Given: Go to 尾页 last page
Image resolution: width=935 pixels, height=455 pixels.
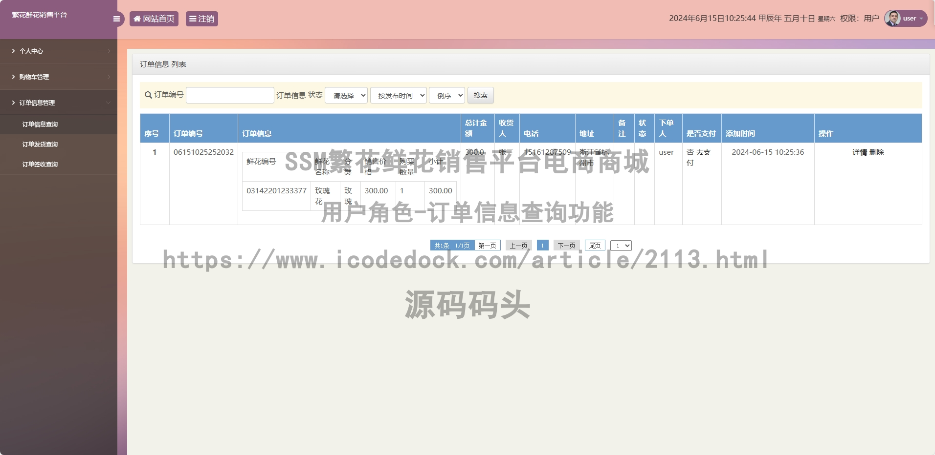Looking at the screenshot, I should point(595,246).
